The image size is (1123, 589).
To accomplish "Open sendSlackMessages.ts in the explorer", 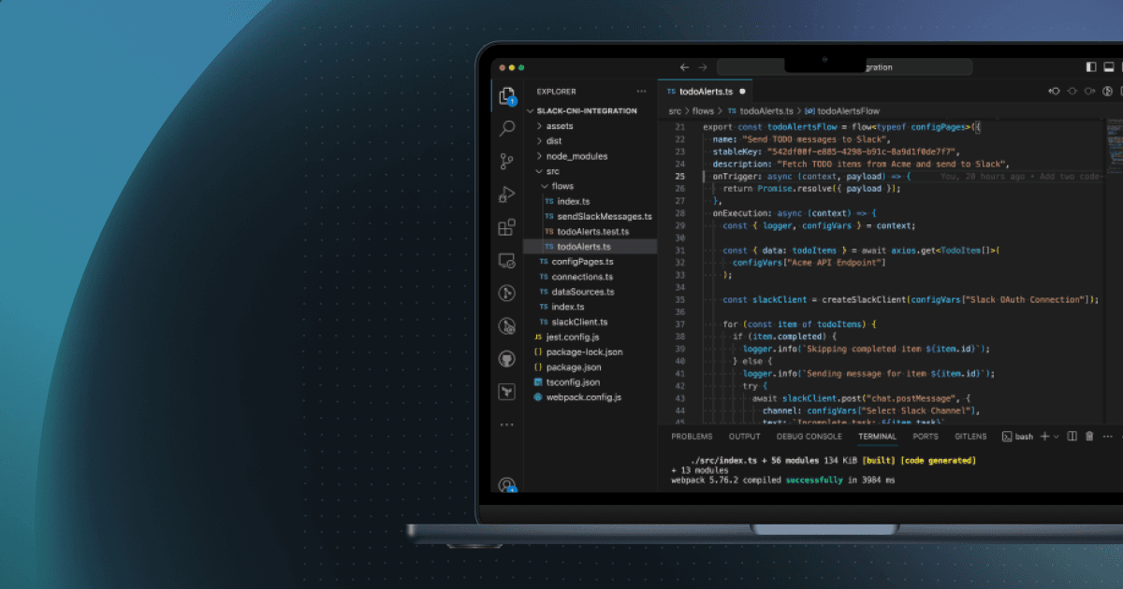I will 598,216.
